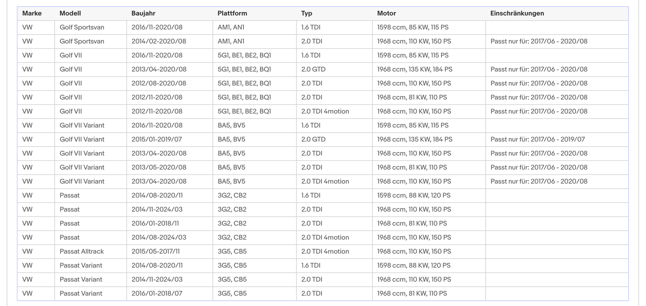This screenshot has height=306, width=646.
Task: Click the Typ column header
Action: pos(307,14)
